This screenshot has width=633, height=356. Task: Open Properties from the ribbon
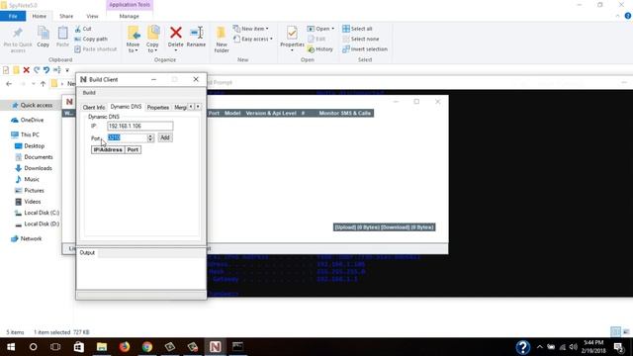pyautogui.click(x=292, y=39)
